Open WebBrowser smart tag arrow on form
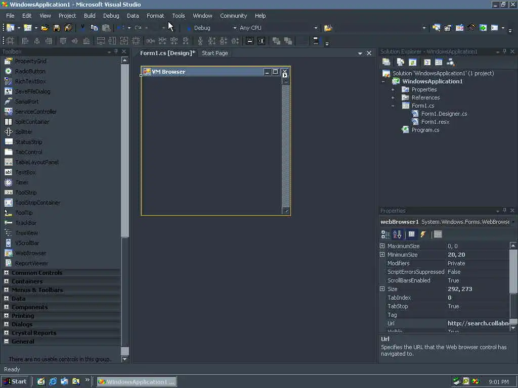Screen dimensions: 518x388 [x=285, y=75]
